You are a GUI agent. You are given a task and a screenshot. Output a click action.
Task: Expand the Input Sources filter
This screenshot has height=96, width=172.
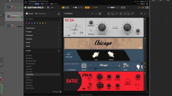(43, 28)
